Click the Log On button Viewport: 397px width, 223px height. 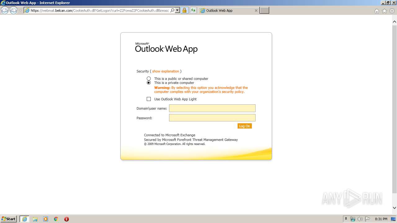pyautogui.click(x=245, y=126)
